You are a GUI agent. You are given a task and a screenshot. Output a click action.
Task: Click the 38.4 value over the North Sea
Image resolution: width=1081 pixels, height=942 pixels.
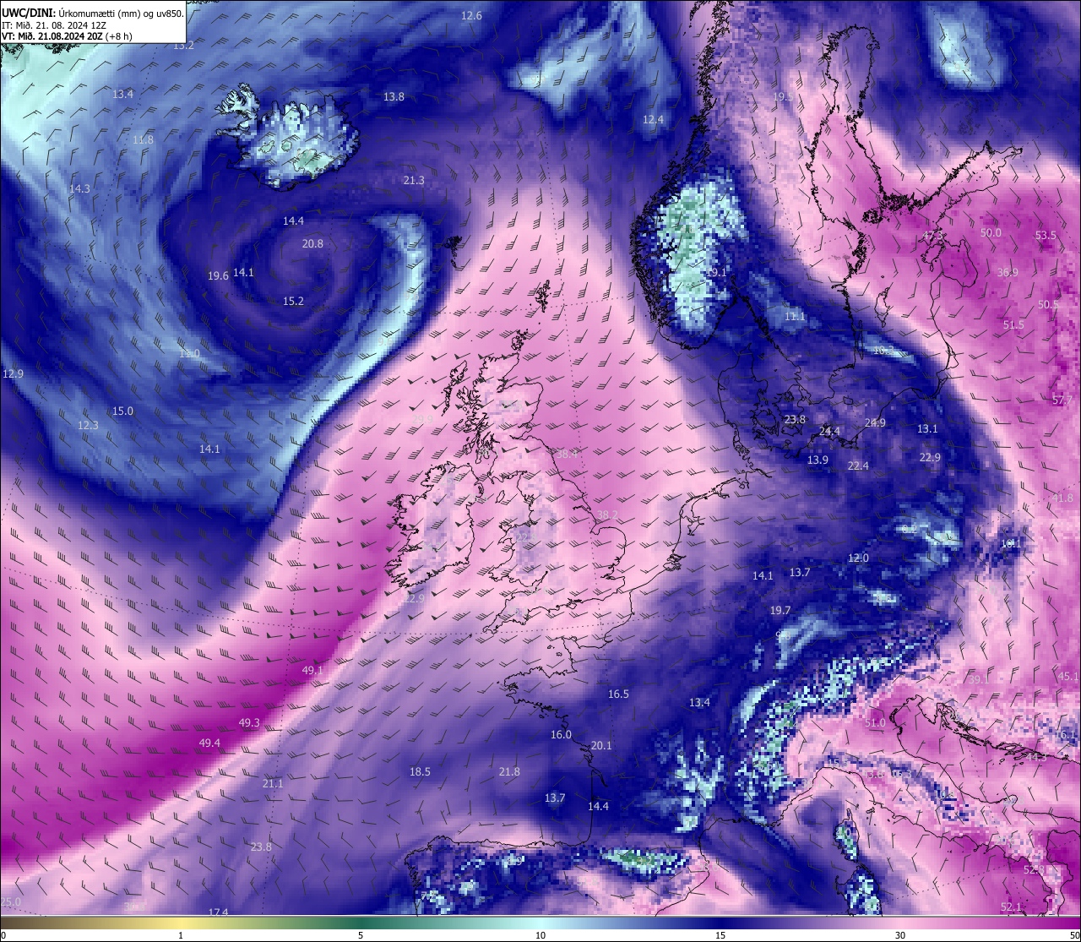pyautogui.click(x=567, y=455)
